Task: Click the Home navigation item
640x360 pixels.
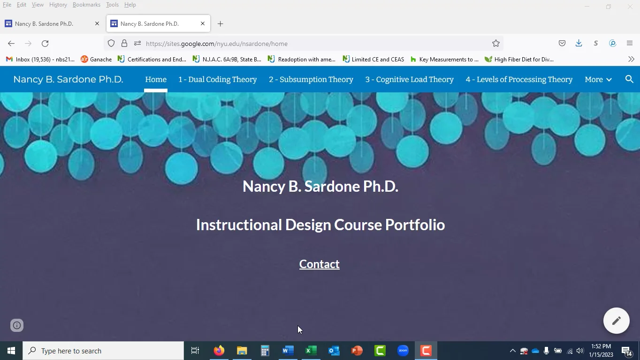Action: point(156,80)
